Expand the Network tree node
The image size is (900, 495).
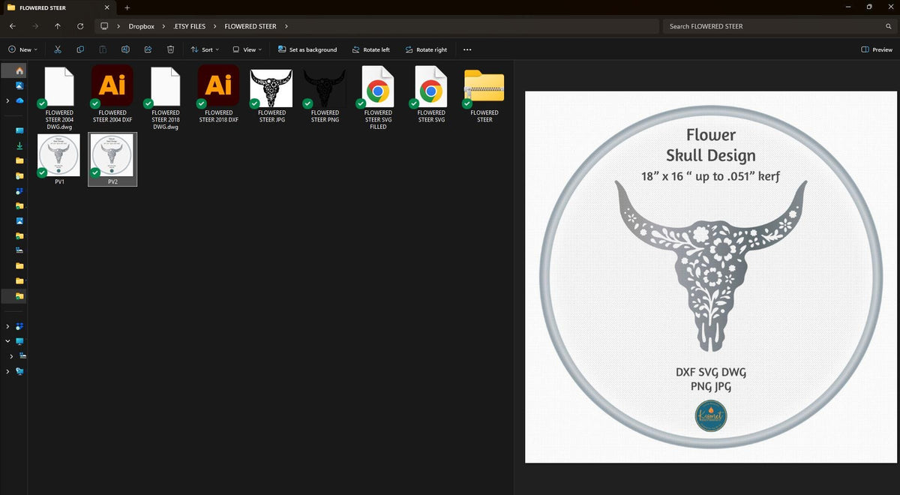7,371
